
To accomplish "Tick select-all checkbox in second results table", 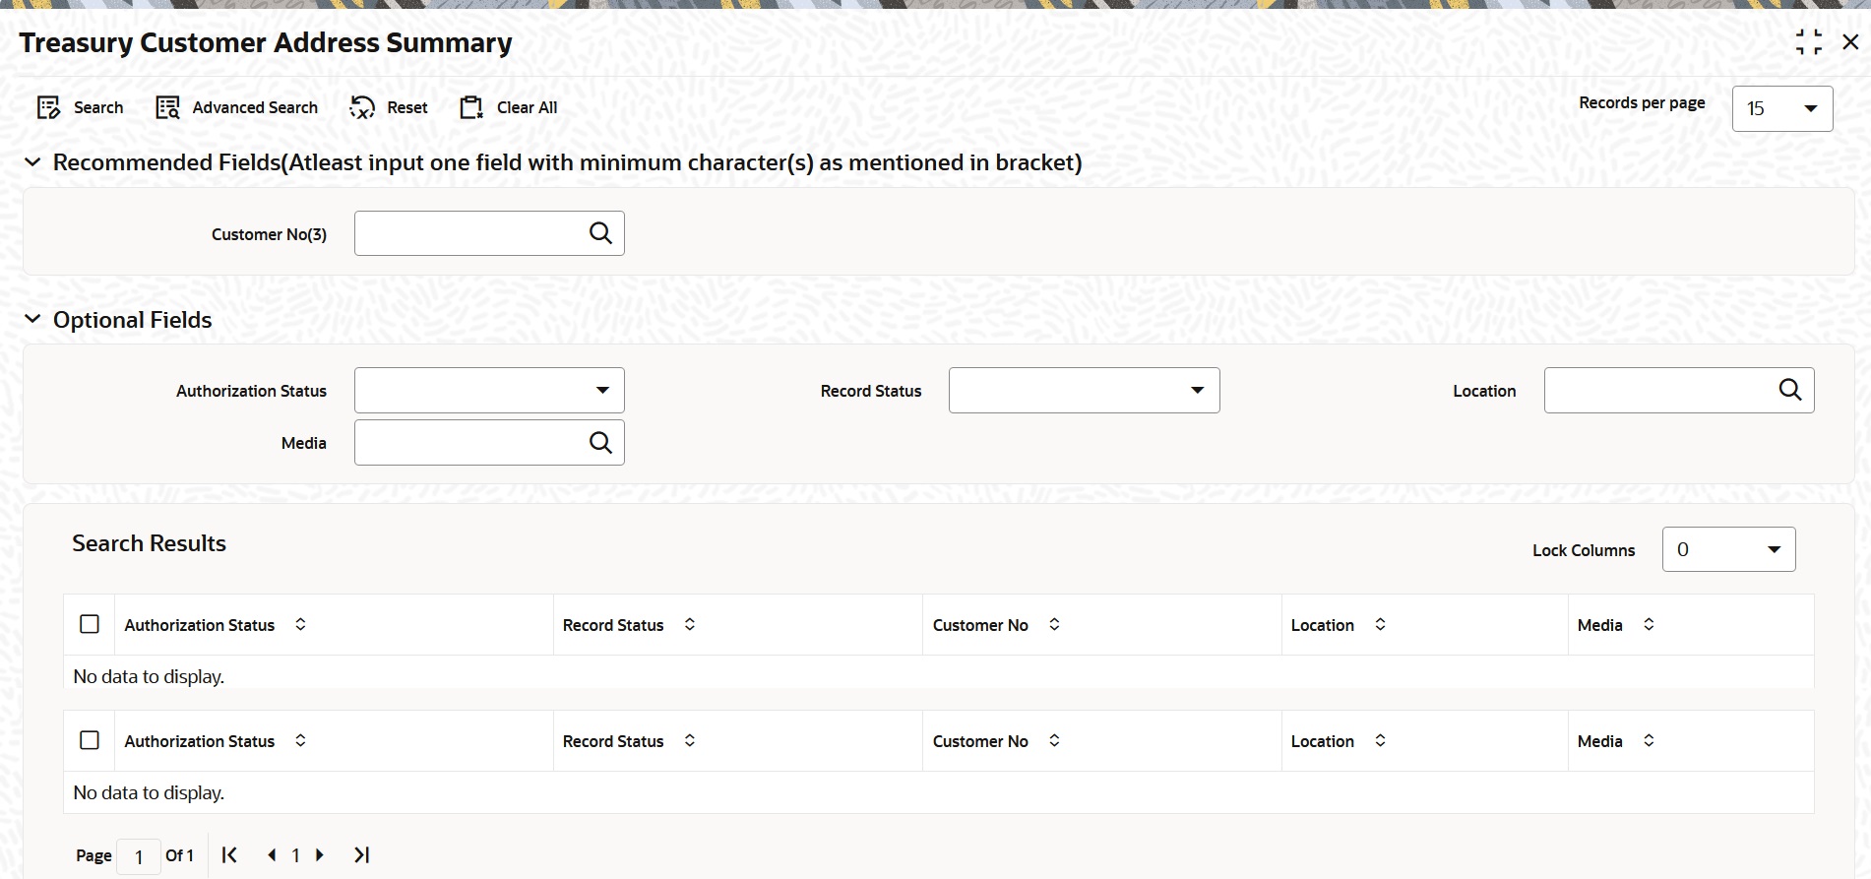I will tap(90, 740).
